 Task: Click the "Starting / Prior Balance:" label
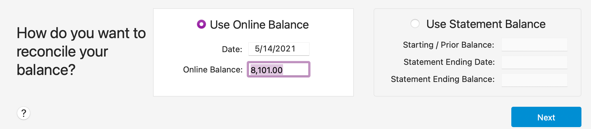pyautogui.click(x=448, y=45)
